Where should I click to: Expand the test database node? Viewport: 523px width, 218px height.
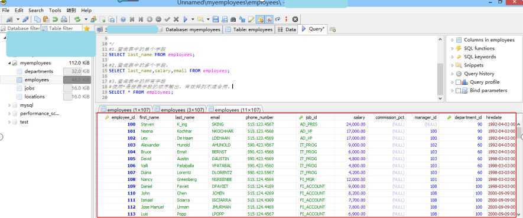9,122
